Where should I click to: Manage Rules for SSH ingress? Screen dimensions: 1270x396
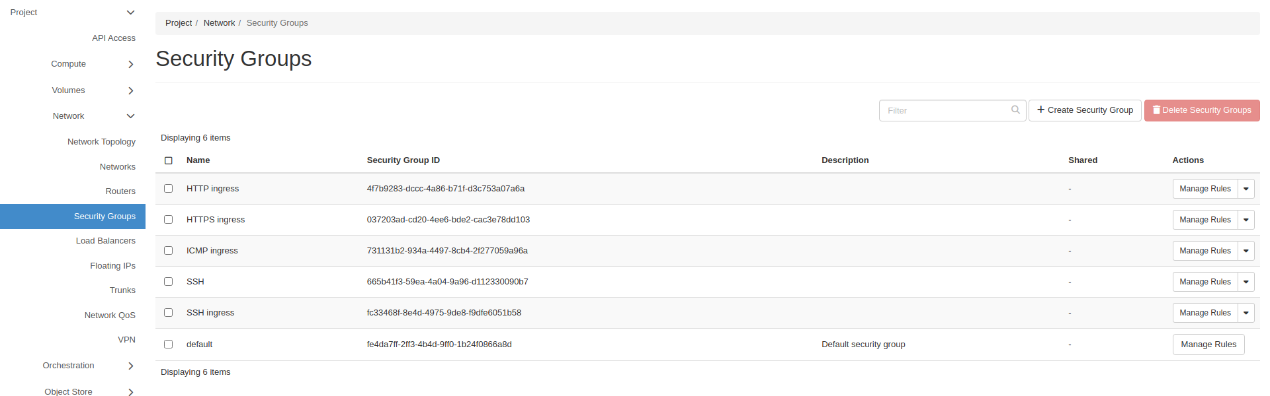pyautogui.click(x=1205, y=313)
